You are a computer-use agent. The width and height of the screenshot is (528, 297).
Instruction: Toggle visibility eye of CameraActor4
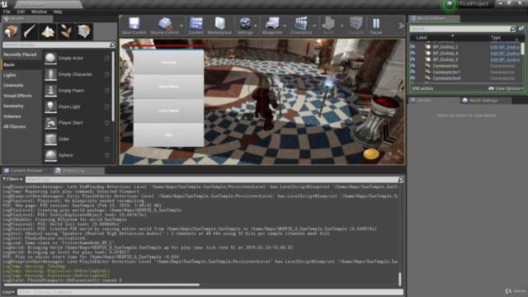coord(412,78)
